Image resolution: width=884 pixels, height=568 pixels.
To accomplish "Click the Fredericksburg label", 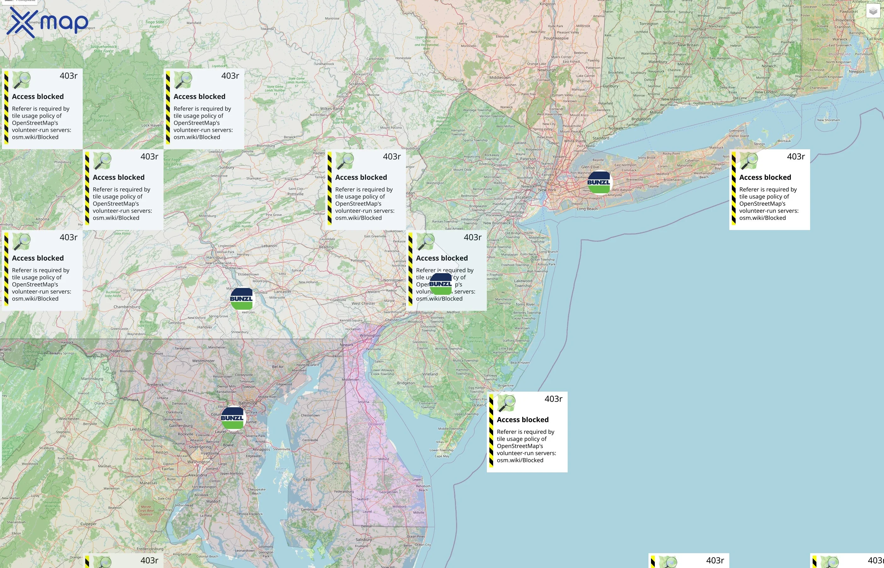I will coord(150,548).
